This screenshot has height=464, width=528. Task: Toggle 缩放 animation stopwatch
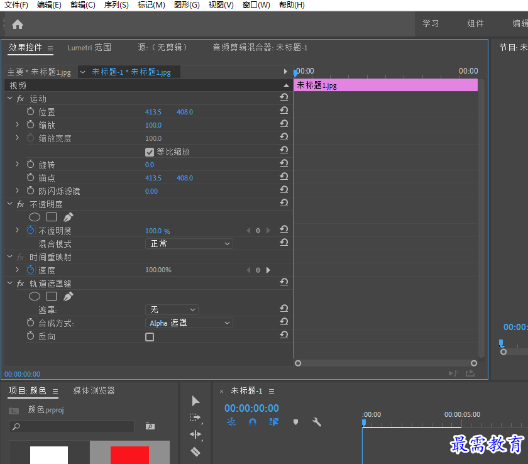click(31, 124)
